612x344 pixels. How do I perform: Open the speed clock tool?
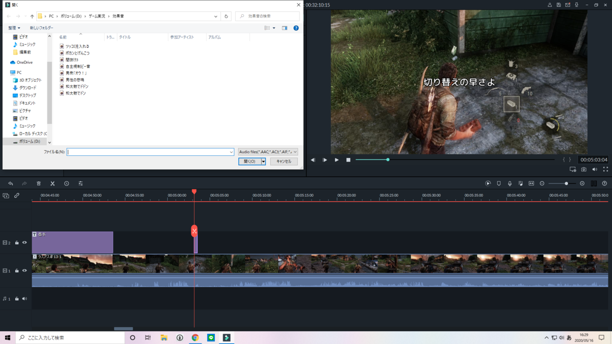coord(66,183)
